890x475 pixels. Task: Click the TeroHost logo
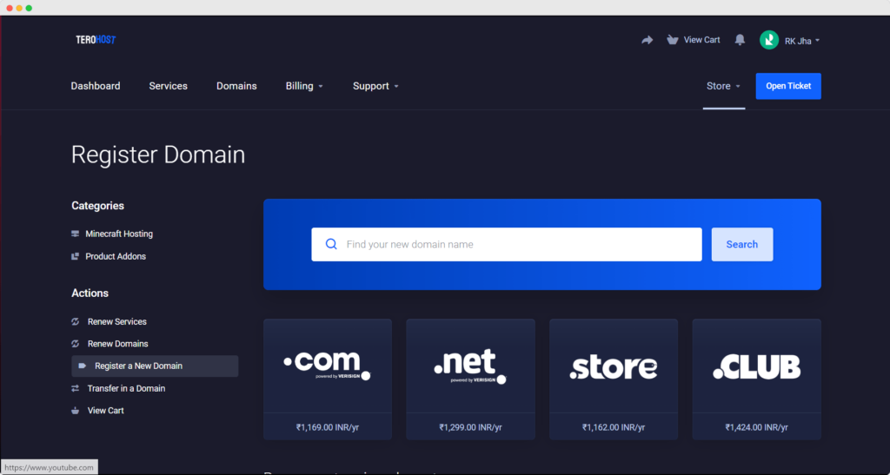(x=95, y=40)
